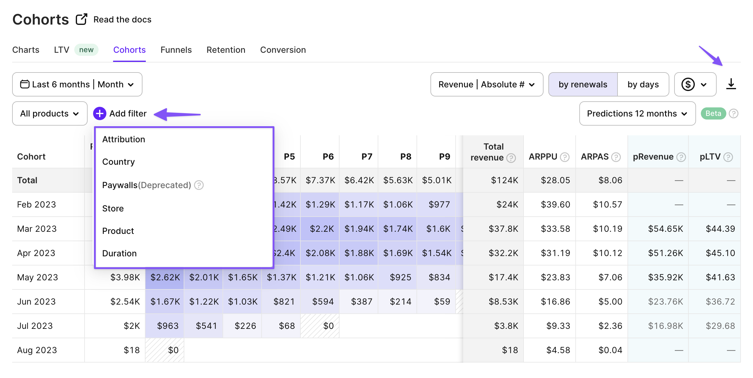The width and height of the screenshot is (753, 378).
Task: Expand the All products dropdown
Action: click(50, 113)
